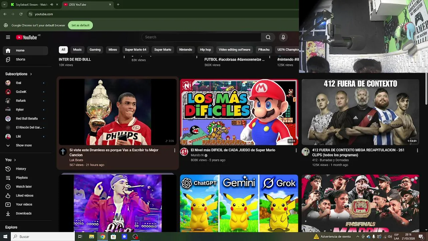Image resolution: width=428 pixels, height=241 pixels.
Task: Select the Hip hop filter chip
Action: pyautogui.click(x=205, y=50)
